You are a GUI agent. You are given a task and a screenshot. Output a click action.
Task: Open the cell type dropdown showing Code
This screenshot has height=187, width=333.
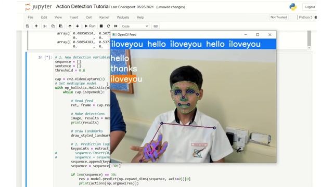coord(135,26)
